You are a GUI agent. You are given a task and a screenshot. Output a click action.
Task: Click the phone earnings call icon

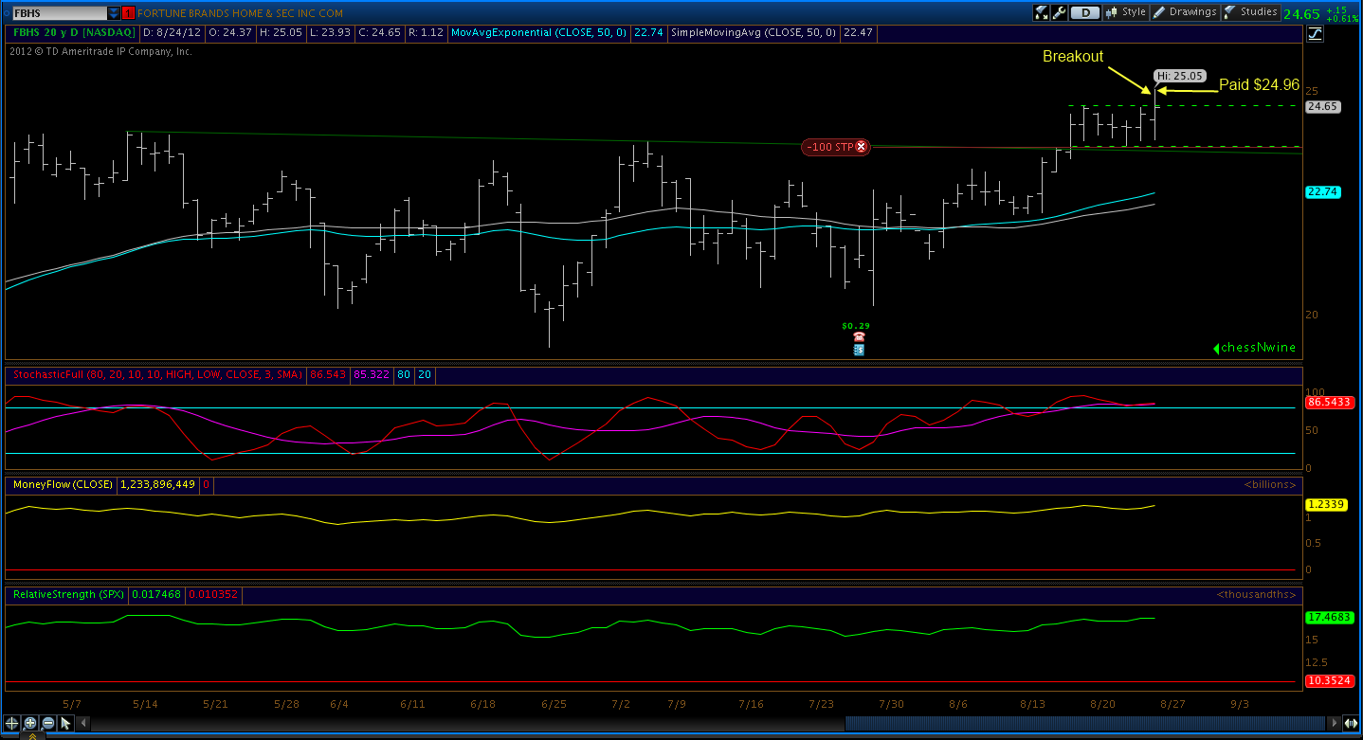pos(859,336)
